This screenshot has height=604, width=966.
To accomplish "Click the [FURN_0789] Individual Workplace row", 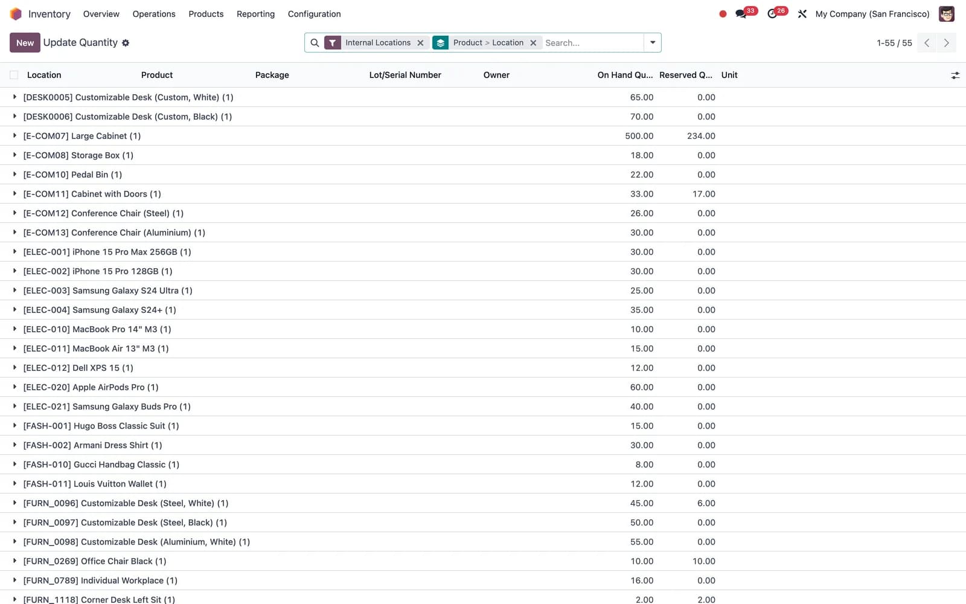I will (x=483, y=580).
